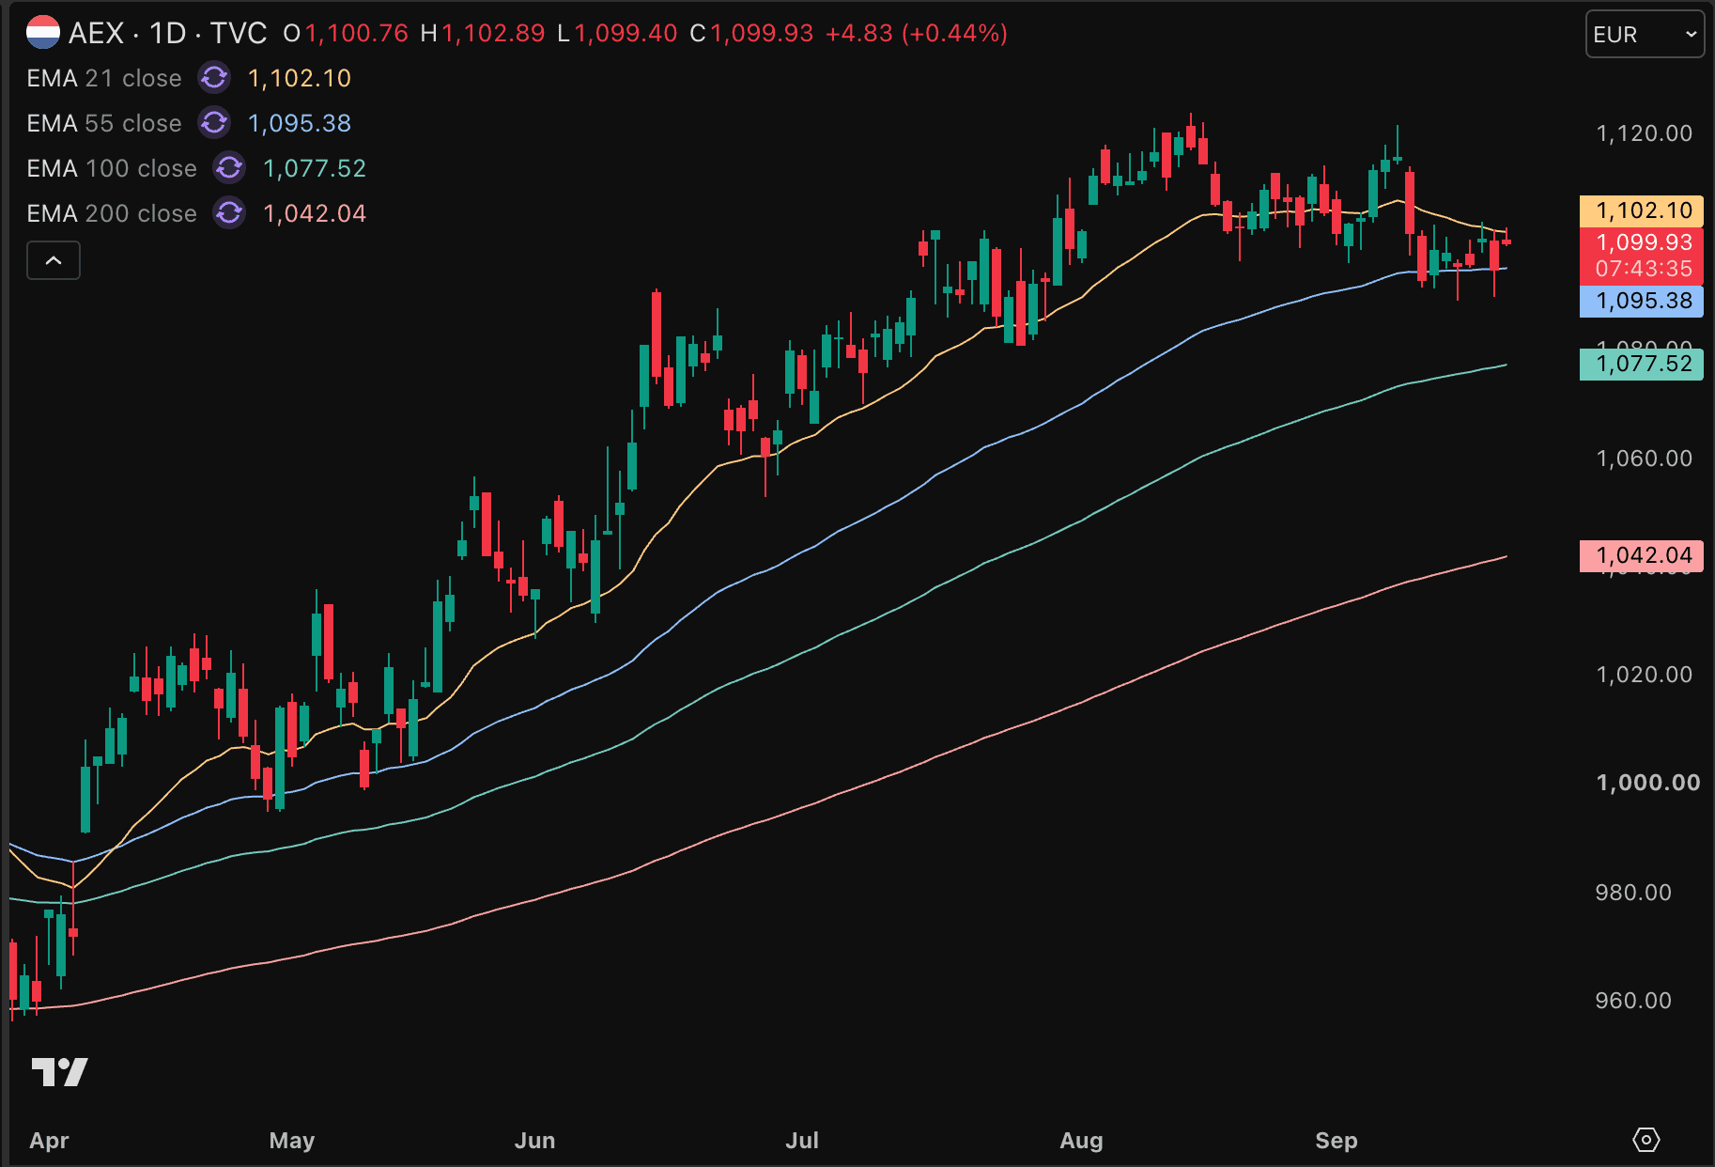Click the high price 1,102.89
1715x1167 pixels.
[493, 33]
